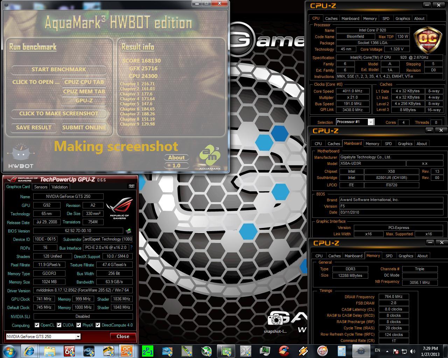
Task: Open Windows Explorer folder icon on taskbar
Action: [x=50, y=351]
